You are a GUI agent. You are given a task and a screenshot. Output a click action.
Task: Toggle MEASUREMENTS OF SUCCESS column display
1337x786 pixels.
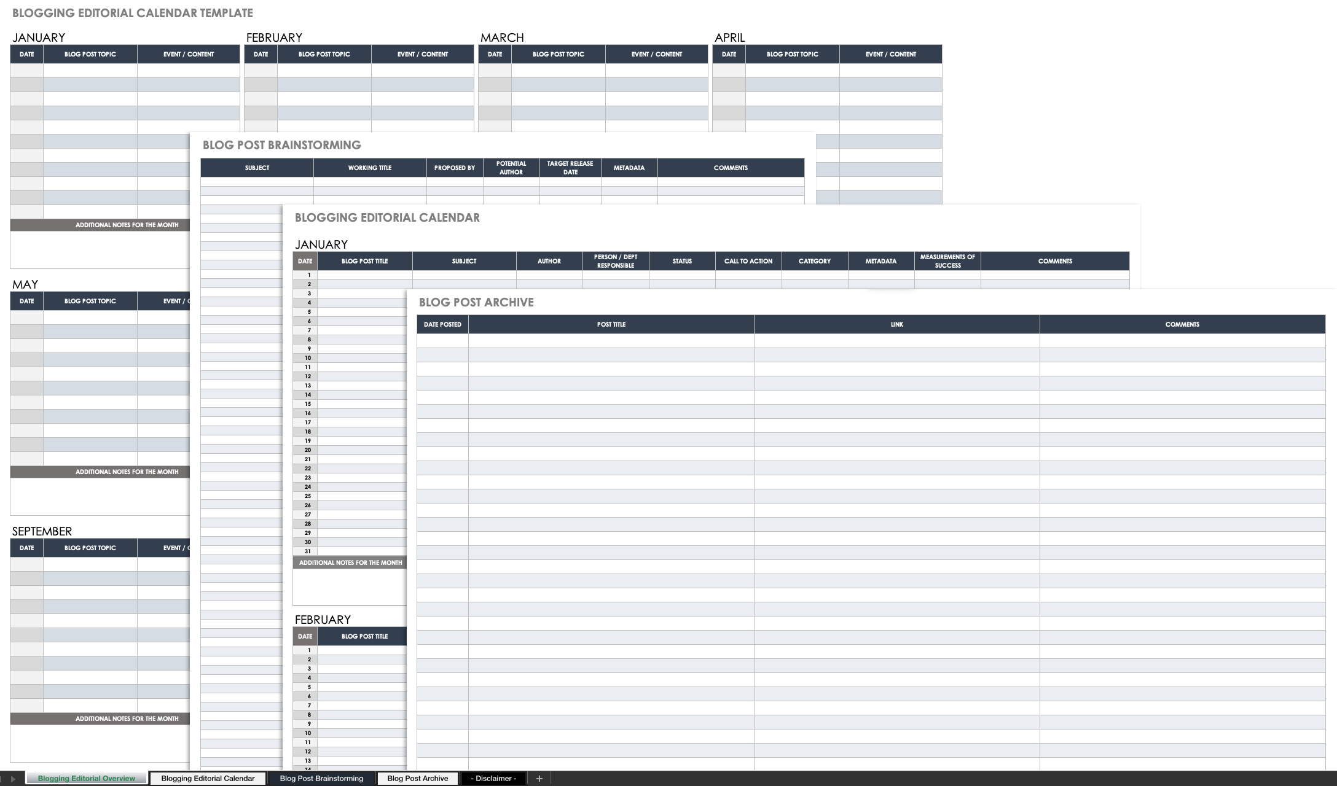point(949,261)
